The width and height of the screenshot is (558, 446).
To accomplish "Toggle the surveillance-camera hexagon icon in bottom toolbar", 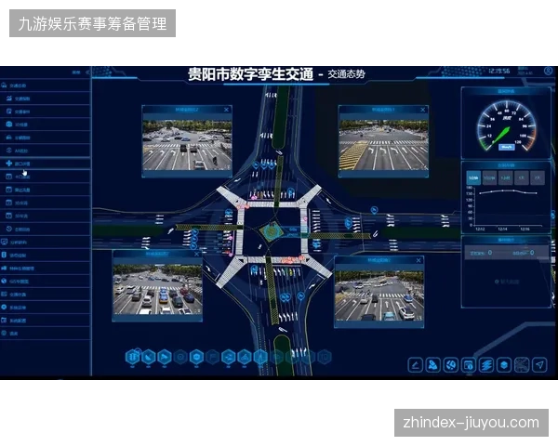I will 165,357.
